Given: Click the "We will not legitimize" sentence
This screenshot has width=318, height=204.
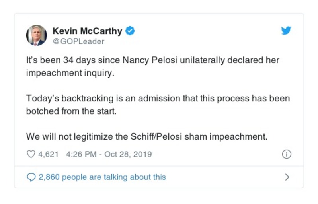Looking at the screenshot, I should pos(146,136).
